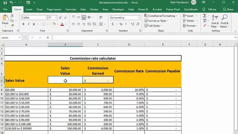Increase font size with the large A icon
Screen dimensions: 238x134
click(60, 17)
